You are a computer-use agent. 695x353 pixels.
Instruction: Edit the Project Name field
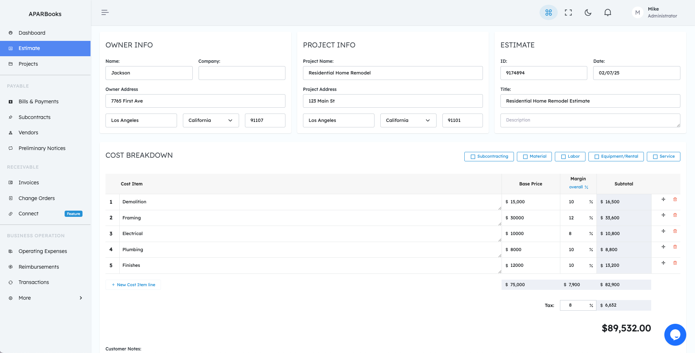393,73
